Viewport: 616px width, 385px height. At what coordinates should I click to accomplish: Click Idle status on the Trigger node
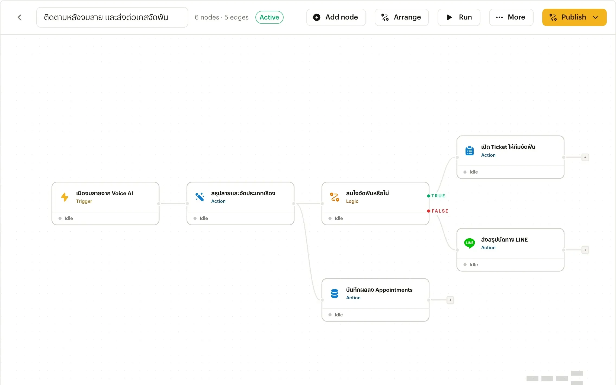[66, 218]
